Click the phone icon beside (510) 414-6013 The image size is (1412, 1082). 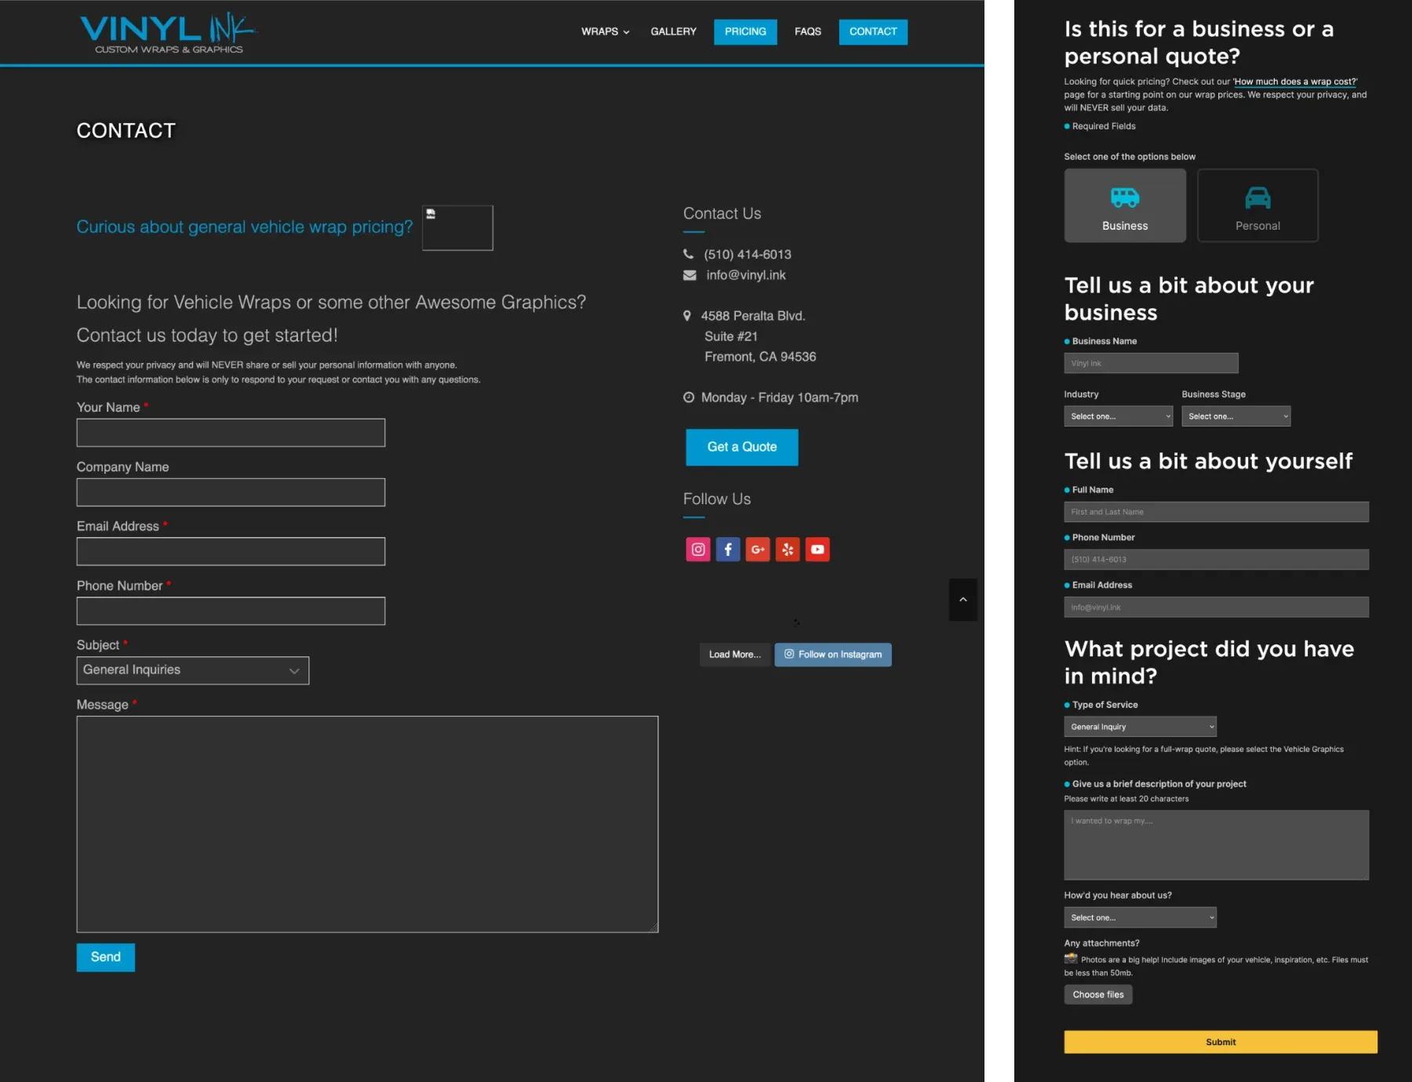[x=688, y=254]
